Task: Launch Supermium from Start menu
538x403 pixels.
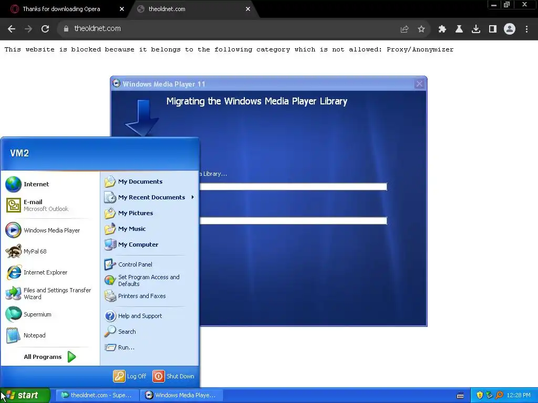Action: (50, 314)
